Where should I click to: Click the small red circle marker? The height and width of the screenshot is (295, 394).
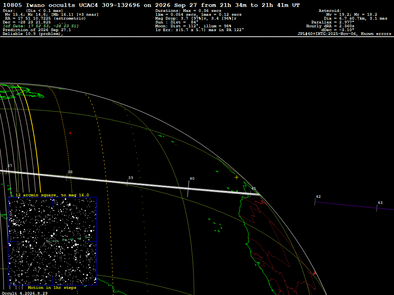pyautogui.click(x=70, y=133)
